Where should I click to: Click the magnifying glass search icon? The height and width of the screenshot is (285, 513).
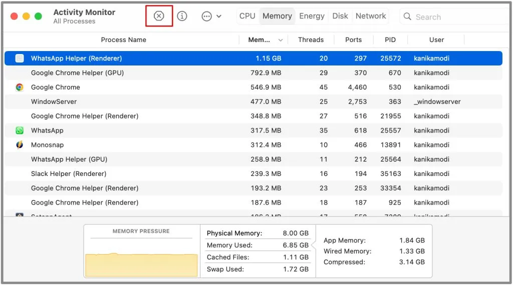pyautogui.click(x=407, y=16)
